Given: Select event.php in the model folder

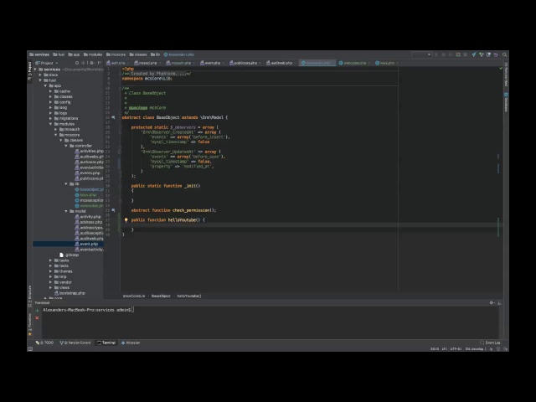Looking at the screenshot, I should click(89, 244).
